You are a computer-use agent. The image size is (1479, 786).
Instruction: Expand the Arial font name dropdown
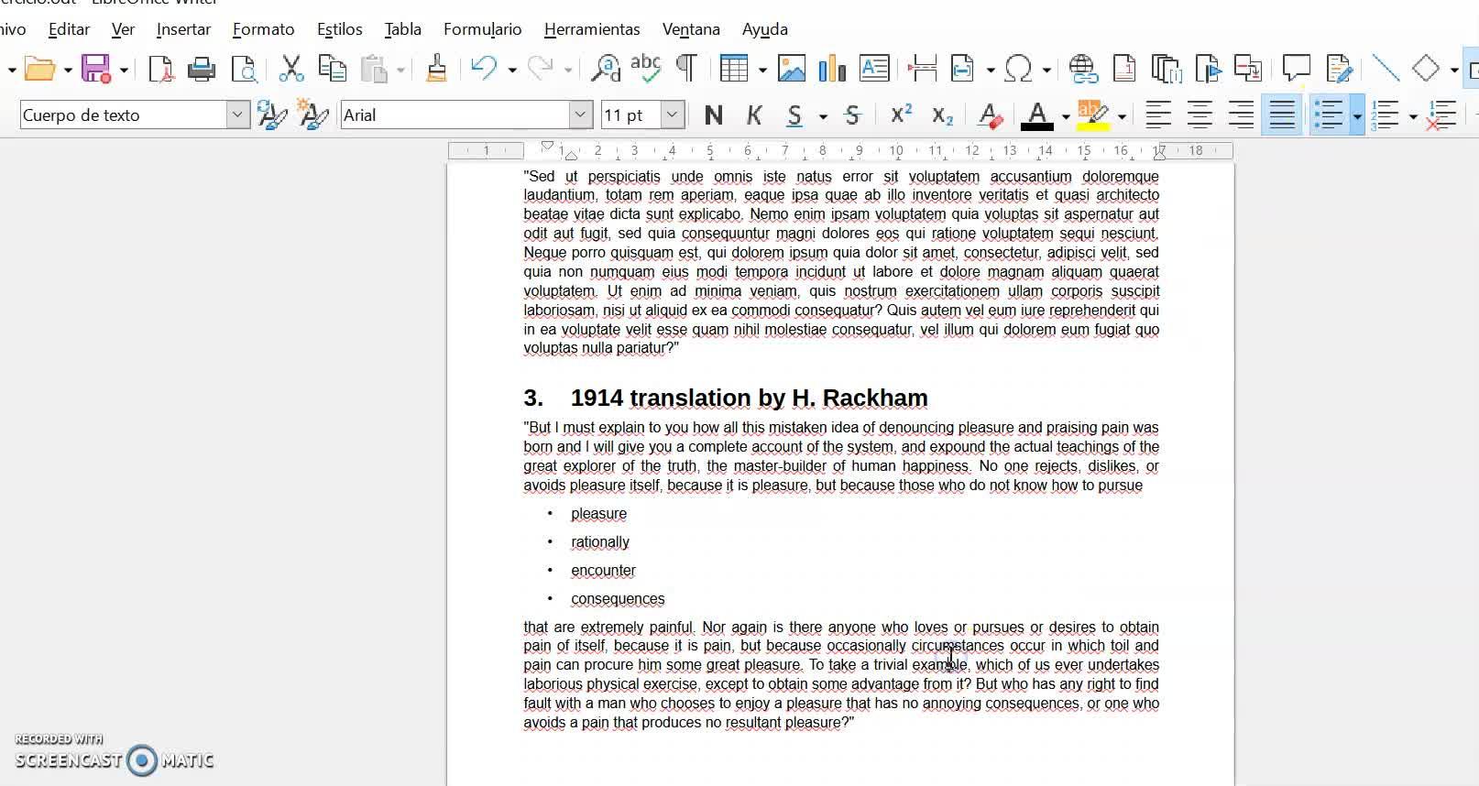pyautogui.click(x=580, y=115)
